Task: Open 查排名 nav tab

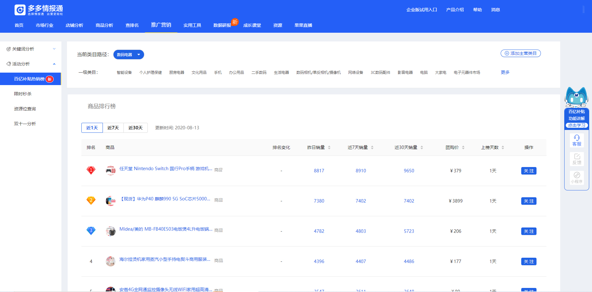Action: click(132, 25)
